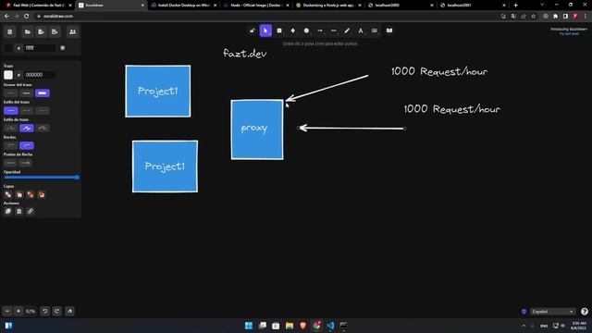Choose thin stroke width option
The image size is (592, 333).
coord(11,92)
